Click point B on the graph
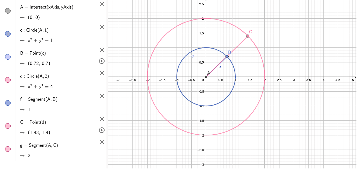Viewport: 357px width, 169px height. click(x=227, y=56)
